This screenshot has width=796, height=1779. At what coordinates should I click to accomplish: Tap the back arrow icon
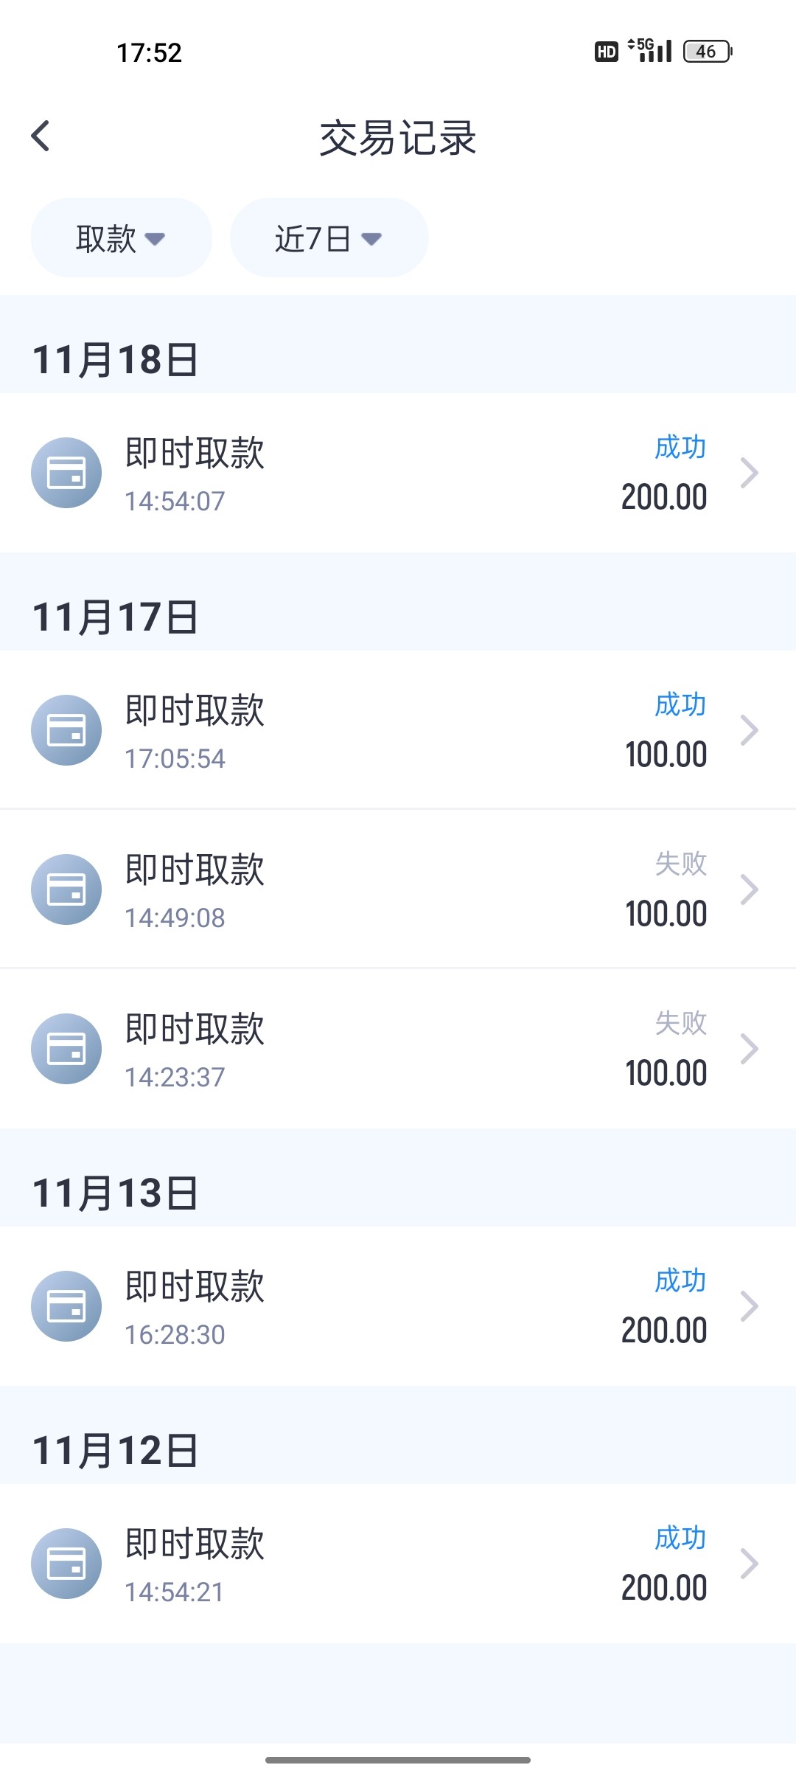[41, 136]
